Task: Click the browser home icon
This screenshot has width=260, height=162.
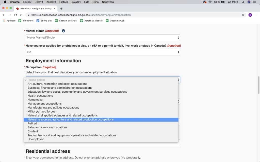Action: click(21, 15)
